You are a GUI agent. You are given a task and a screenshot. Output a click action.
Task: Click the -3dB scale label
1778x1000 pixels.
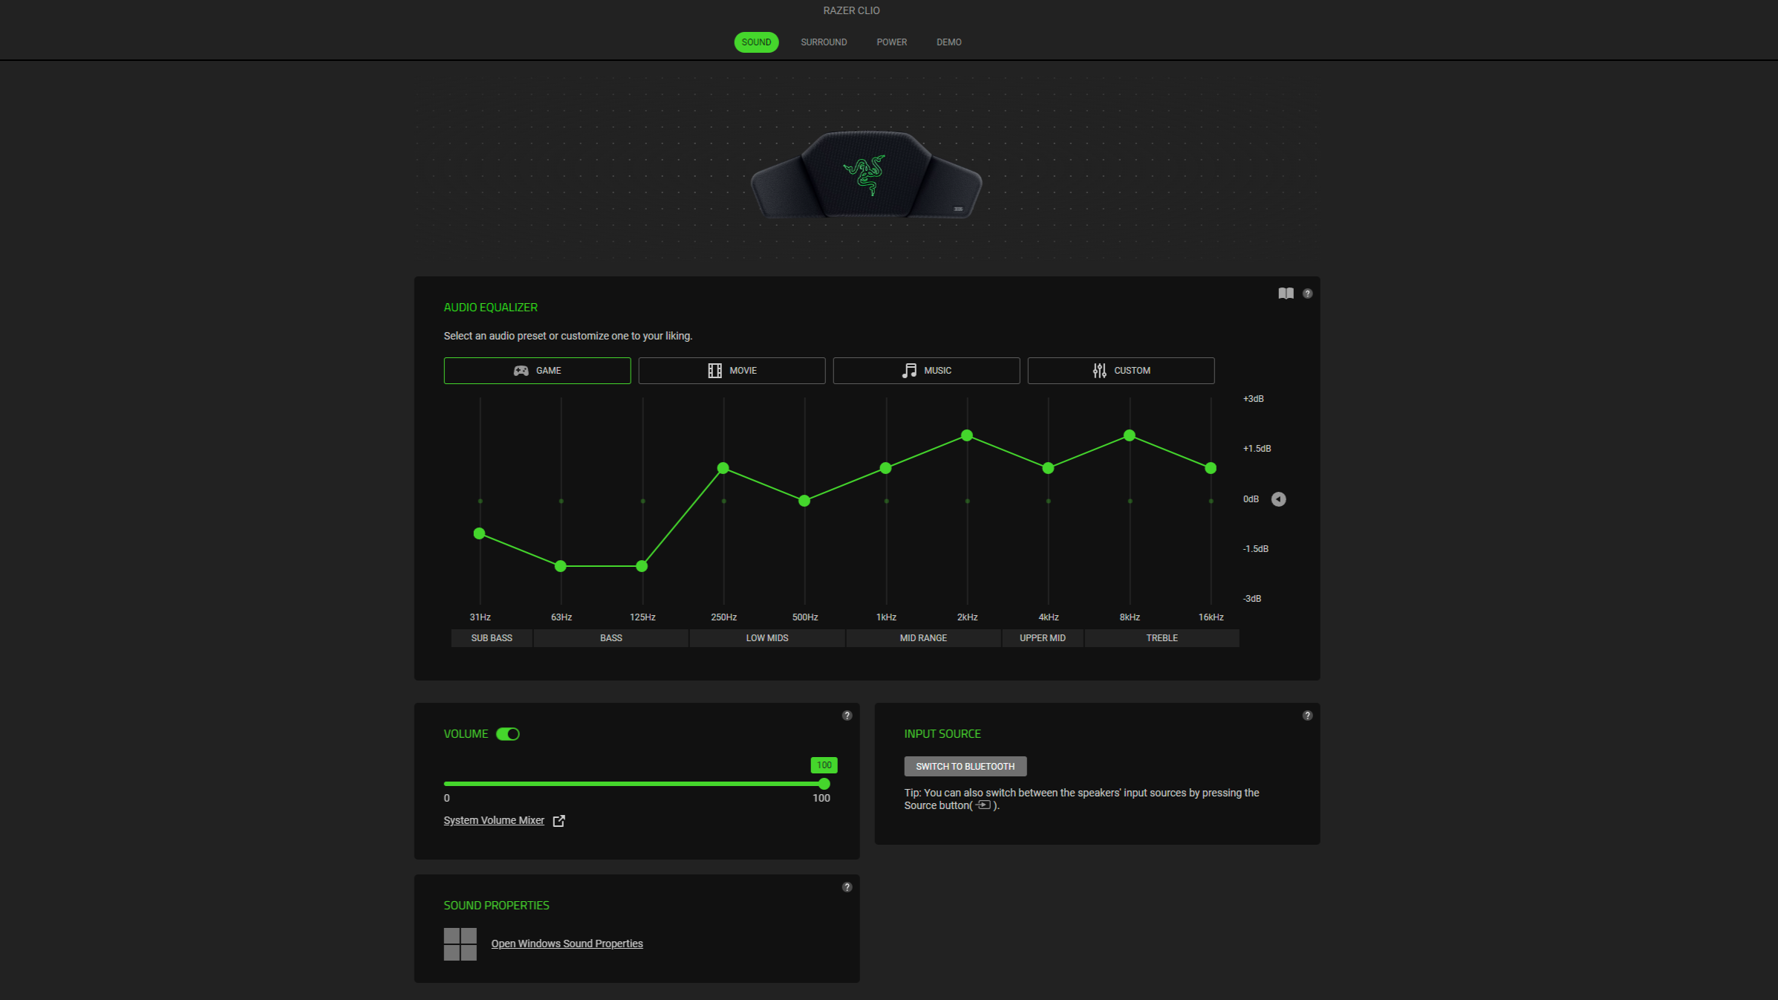click(x=1252, y=599)
